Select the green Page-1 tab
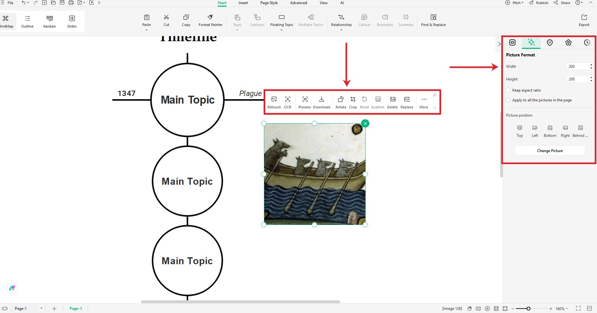The image size is (597, 313). (x=76, y=309)
